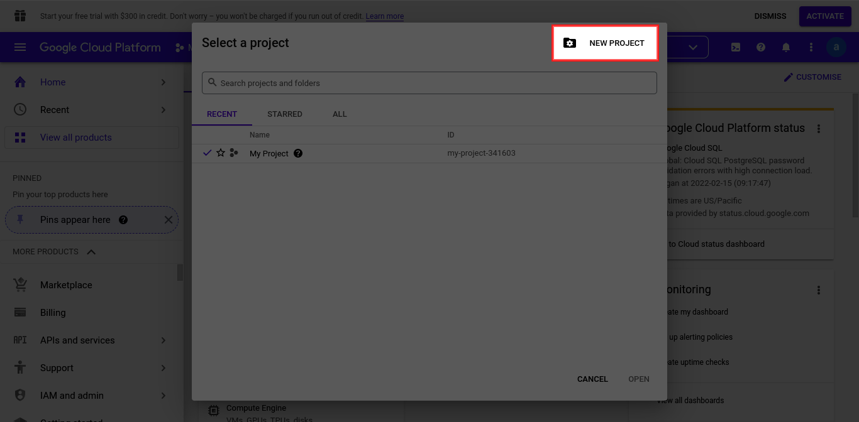Viewport: 859px width, 422px height.
Task: Click the search magnifier icon in dialog
Action: [213, 83]
